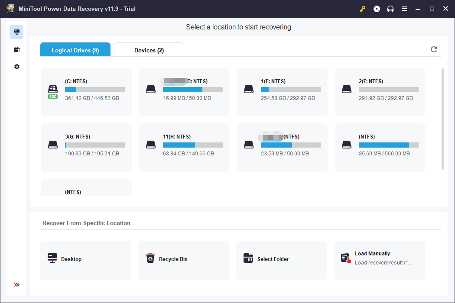Viewport: 455px width, 303px height.
Task: Open the Settings gear in sidebar
Action: [x=17, y=67]
